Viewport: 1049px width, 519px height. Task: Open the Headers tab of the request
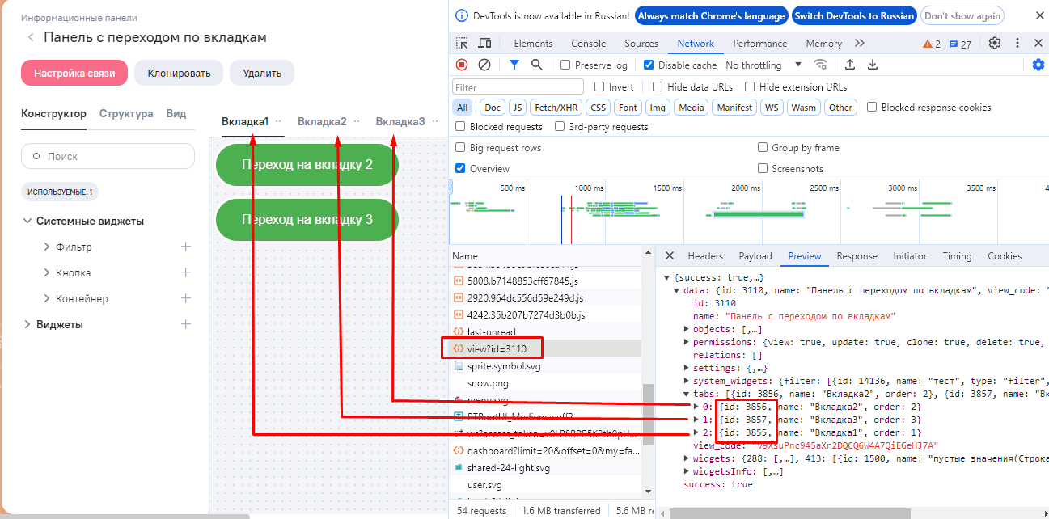click(704, 256)
